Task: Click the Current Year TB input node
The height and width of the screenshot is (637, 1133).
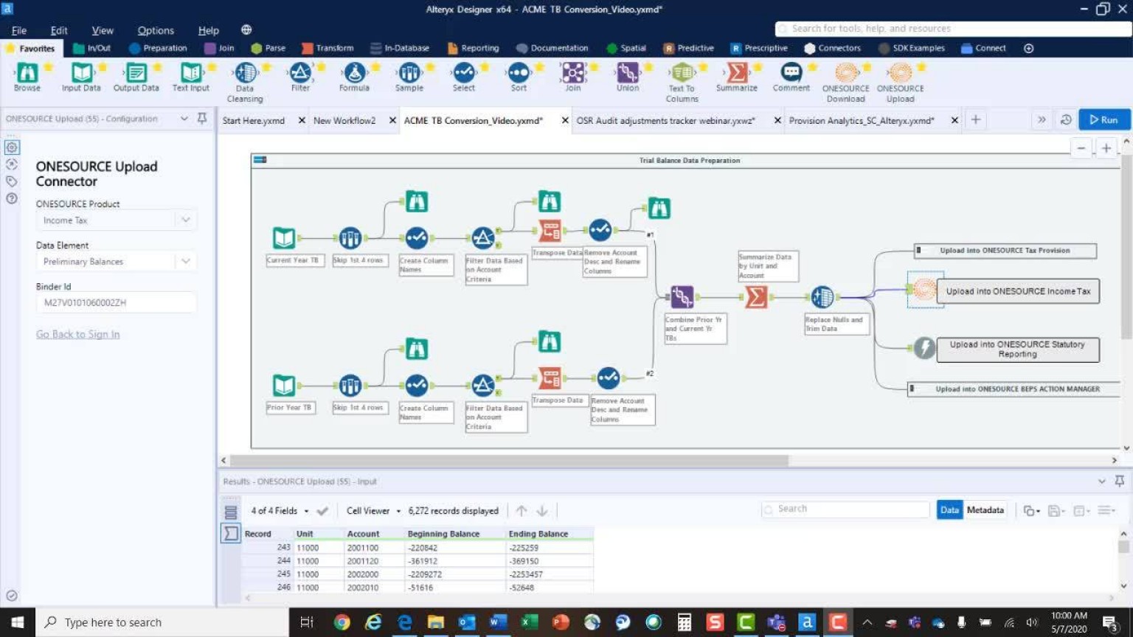Action: (284, 238)
